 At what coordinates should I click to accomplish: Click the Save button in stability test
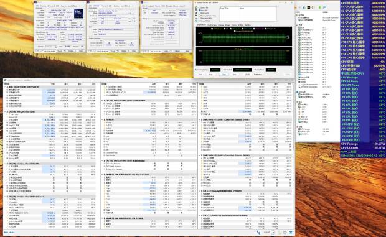pyautogui.click(x=235, y=74)
